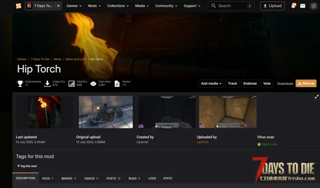
Task: Click the Total DLs chart icon
Action: [x=72, y=84]
